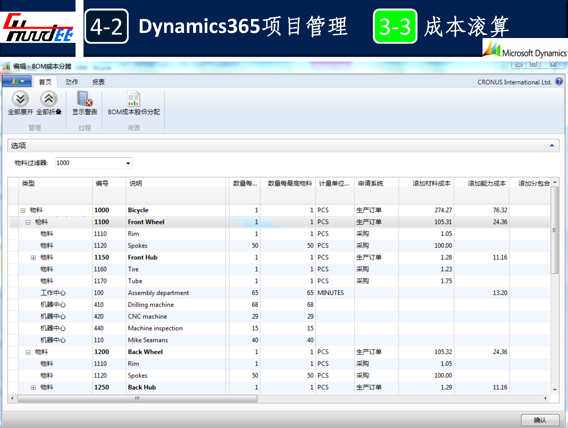Collapse the 1100 Front Wheel node
Viewport: 568px width, 428px height.
[28, 222]
